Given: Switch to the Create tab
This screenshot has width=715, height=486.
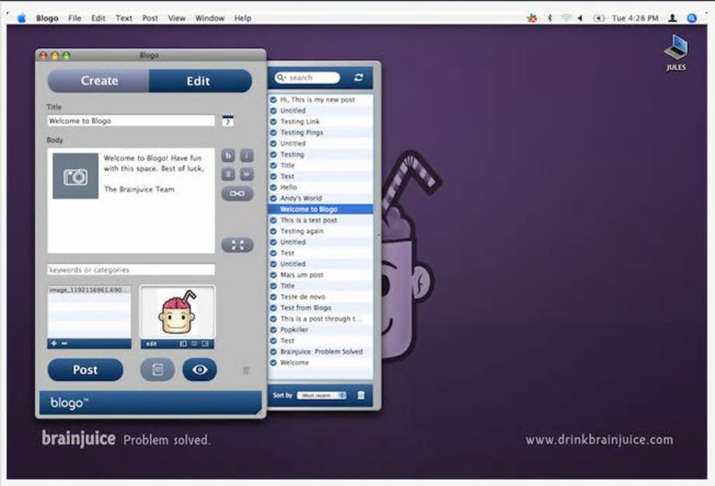Looking at the screenshot, I should 99,81.
